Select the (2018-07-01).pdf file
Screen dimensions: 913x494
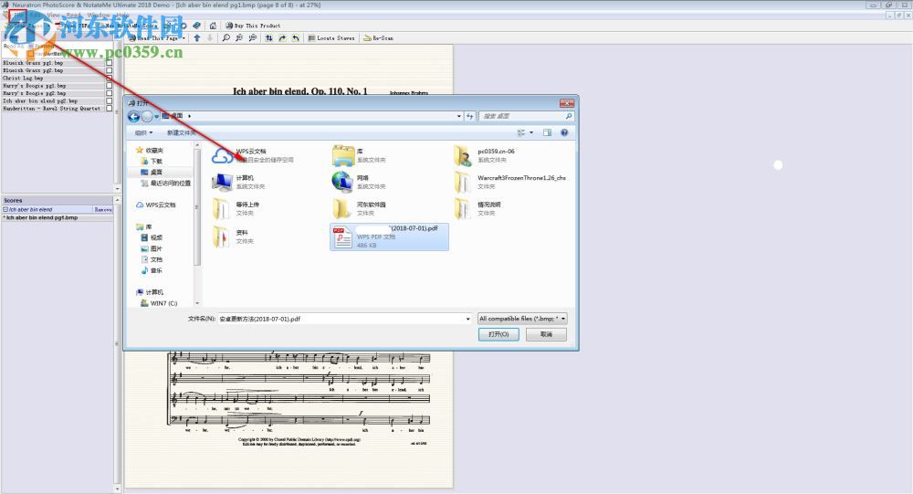[389, 236]
